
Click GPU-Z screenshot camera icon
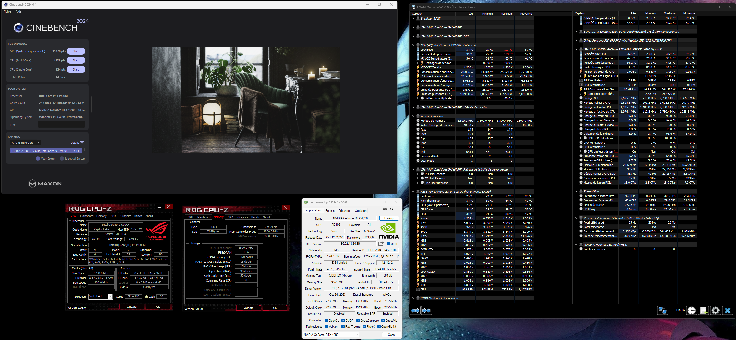click(385, 209)
